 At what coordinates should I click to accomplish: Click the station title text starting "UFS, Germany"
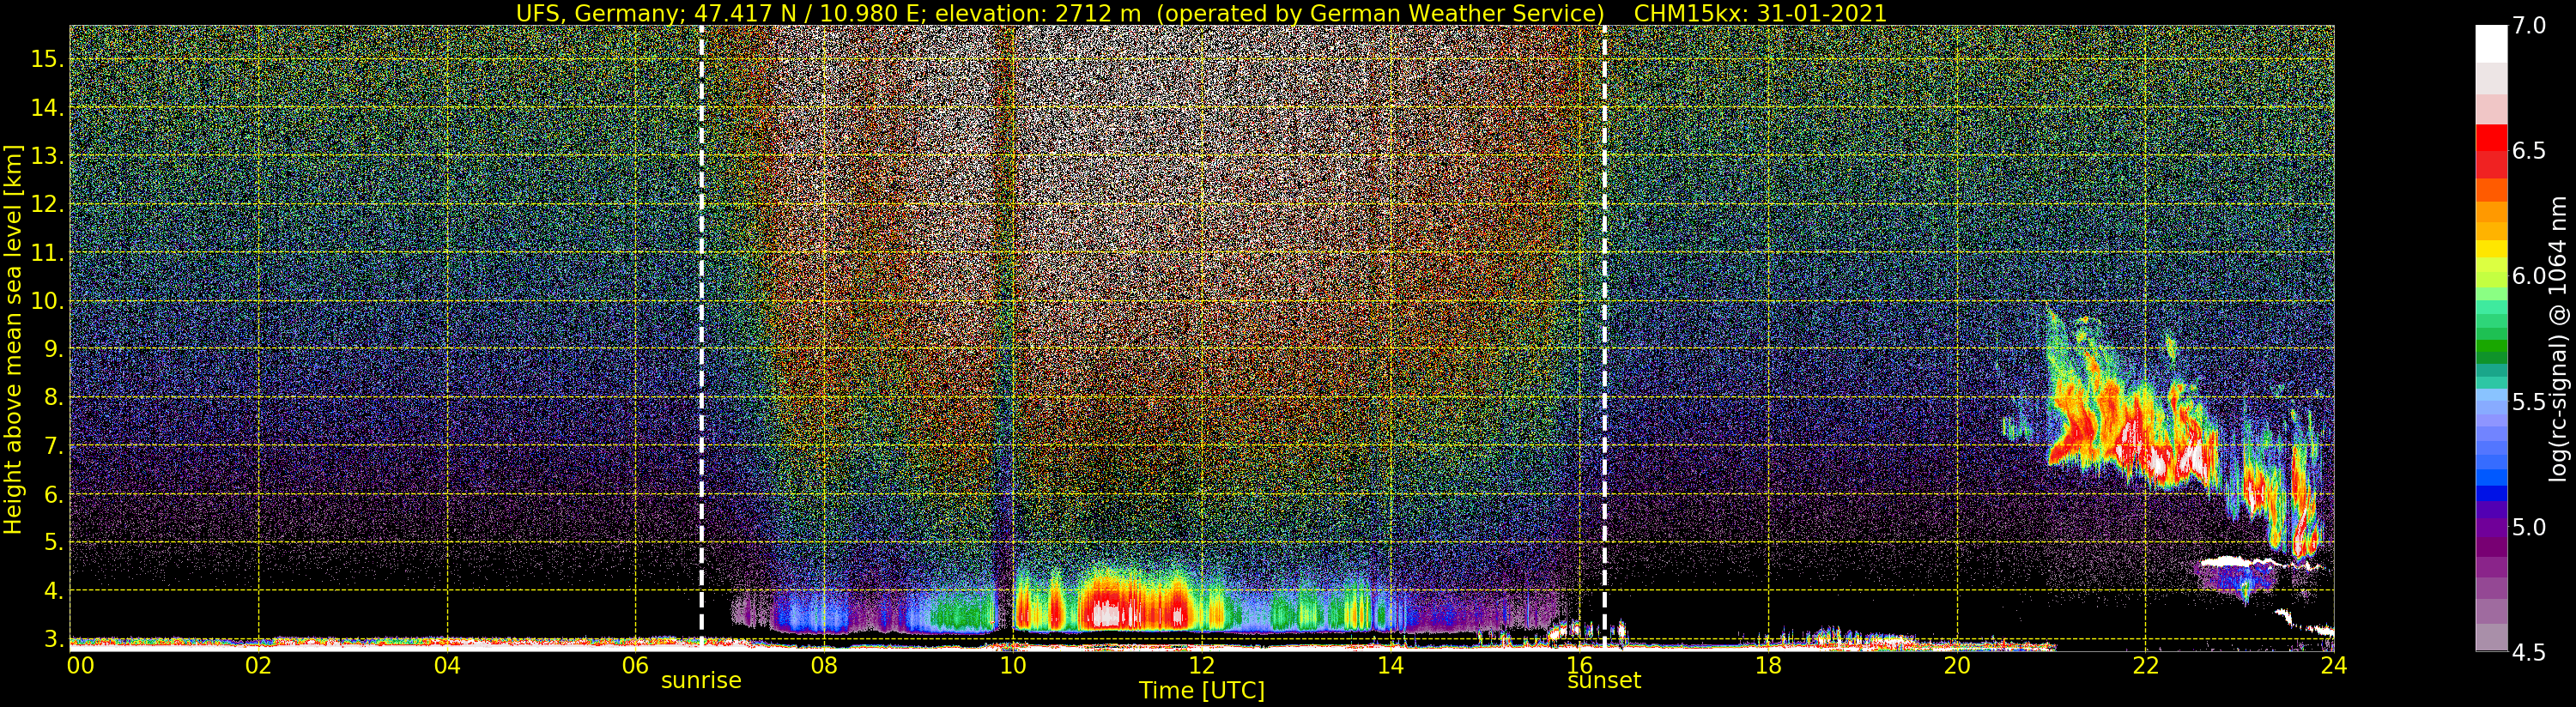click(x=1061, y=13)
